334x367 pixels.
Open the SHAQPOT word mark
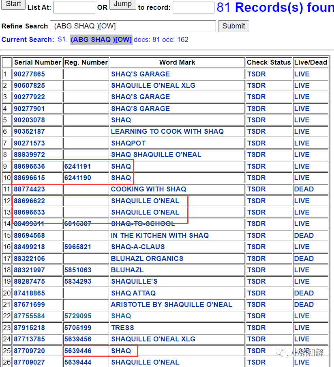[128, 143]
